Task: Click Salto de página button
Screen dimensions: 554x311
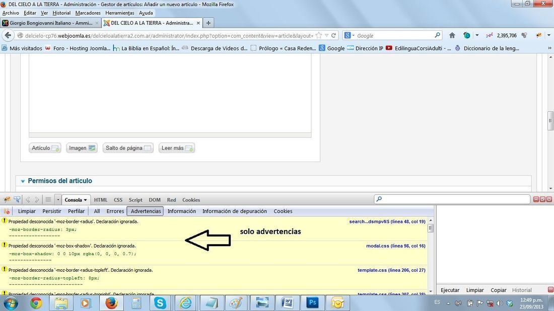Action: (128, 148)
